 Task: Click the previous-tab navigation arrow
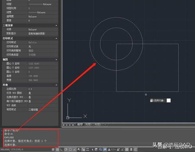[67, 125]
